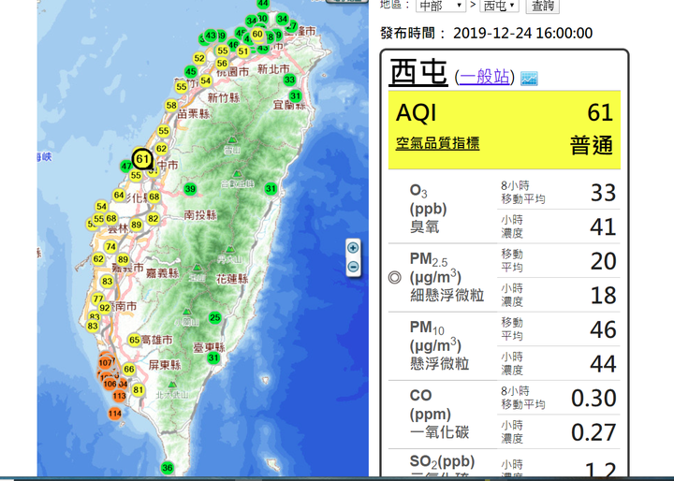Click the AQI value 61
Screen dimensions: 674x481
point(600,112)
